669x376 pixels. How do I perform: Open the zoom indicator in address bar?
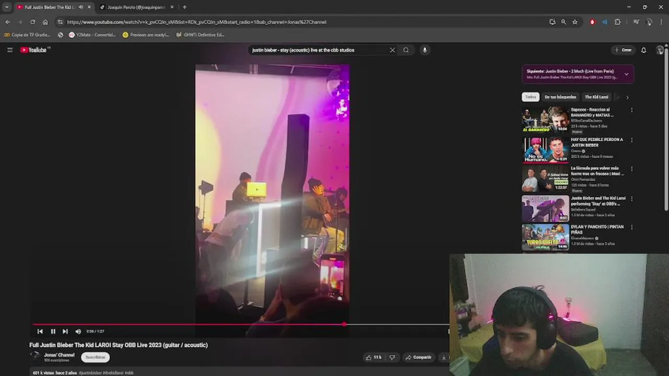[563, 22]
